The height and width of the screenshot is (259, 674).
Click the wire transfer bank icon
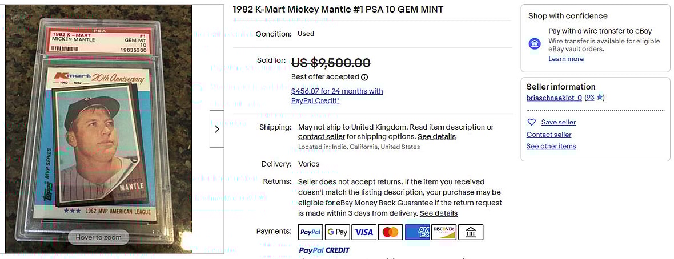pyautogui.click(x=535, y=44)
